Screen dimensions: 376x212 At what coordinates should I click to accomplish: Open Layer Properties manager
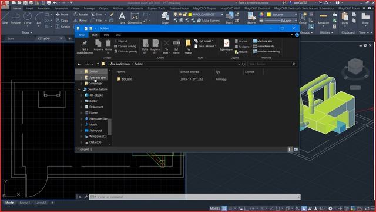(x=165, y=18)
